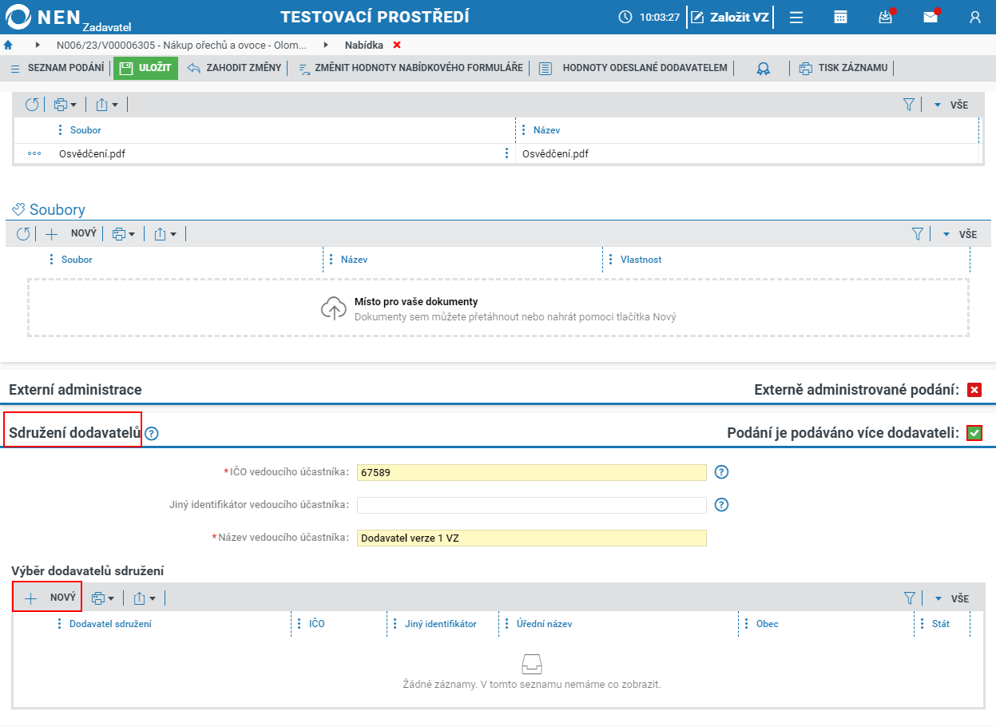Open export dropdown in Výběr dodavatelů toolbar
Screen dimensions: 996x727
[x=144, y=598]
